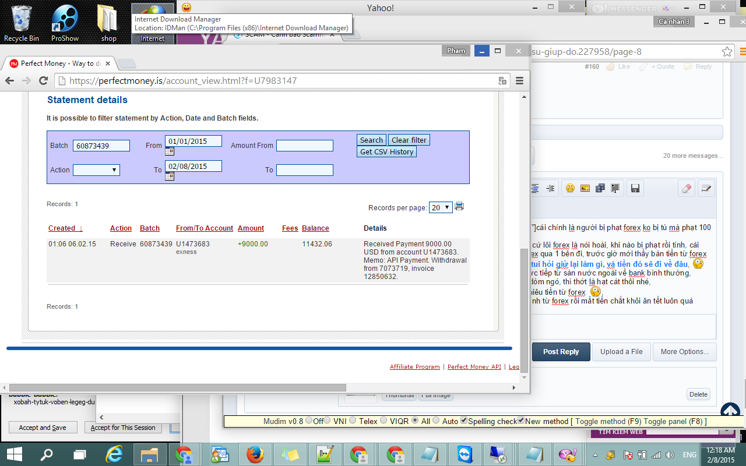746x466 pixels.
Task: Open the Records per page dropdown
Action: tap(441, 207)
